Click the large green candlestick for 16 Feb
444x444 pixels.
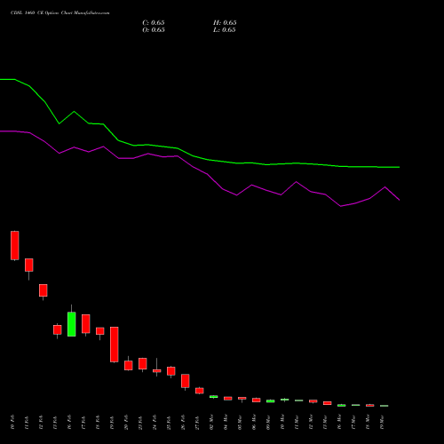click(x=72, y=324)
